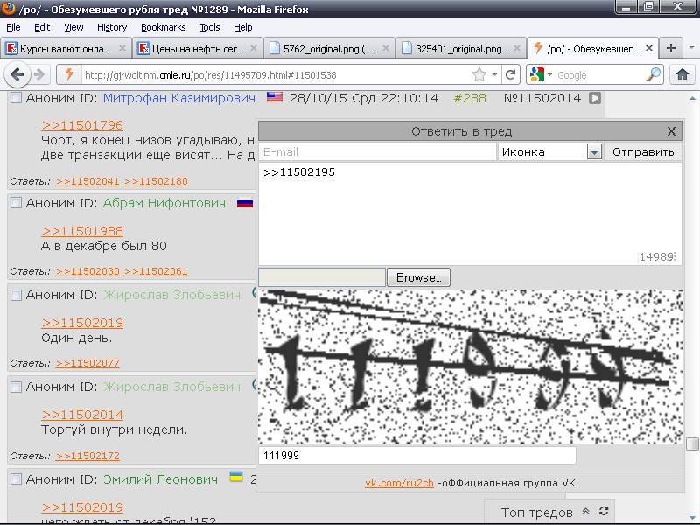
Task: Open the search engine selector dropdown arrow
Action: click(x=549, y=74)
